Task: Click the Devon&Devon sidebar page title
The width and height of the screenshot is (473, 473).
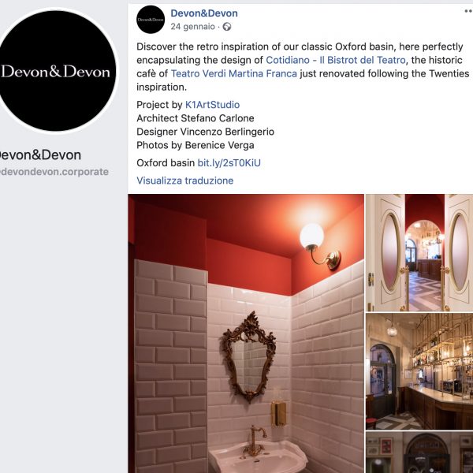Action: pos(40,155)
